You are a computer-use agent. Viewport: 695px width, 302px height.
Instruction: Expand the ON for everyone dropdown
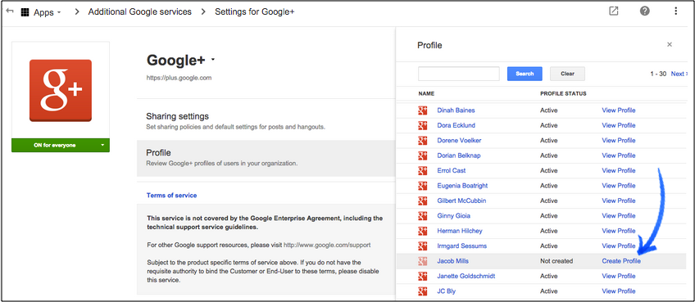coord(102,145)
